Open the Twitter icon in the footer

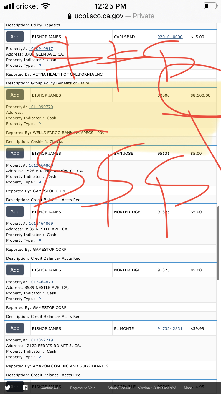coord(7,388)
